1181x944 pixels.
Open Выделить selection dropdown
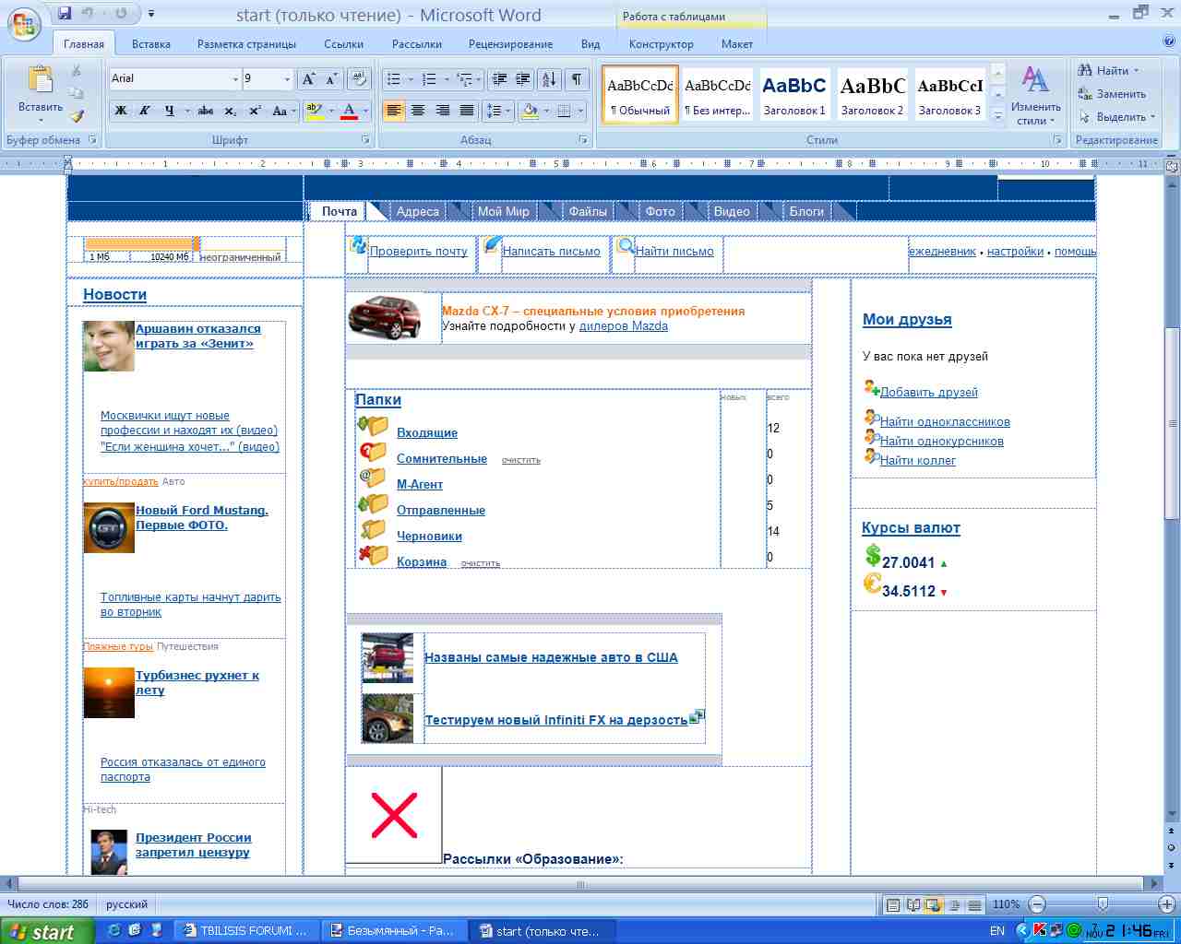pyautogui.click(x=1117, y=117)
